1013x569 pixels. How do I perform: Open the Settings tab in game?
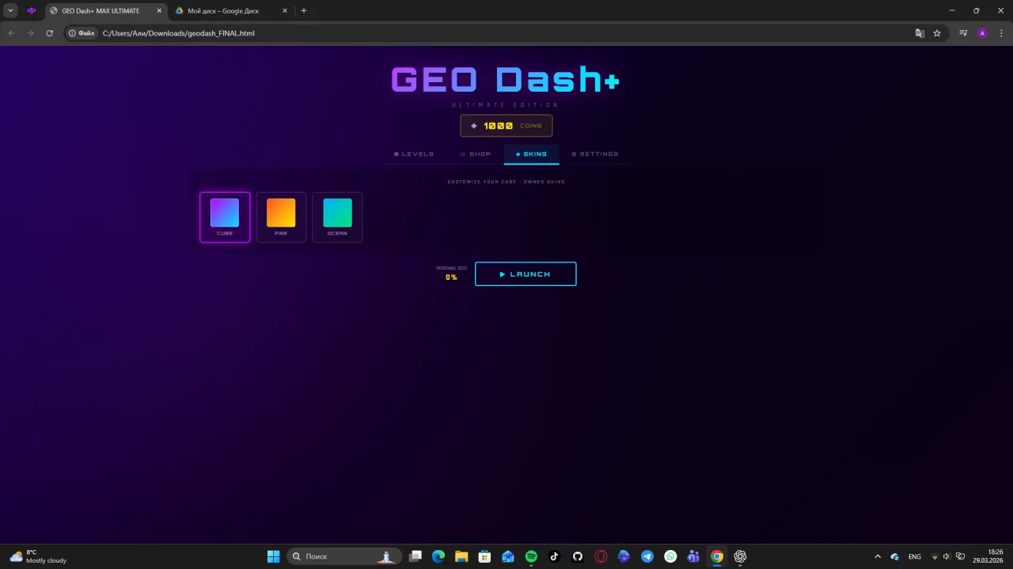[x=595, y=154]
